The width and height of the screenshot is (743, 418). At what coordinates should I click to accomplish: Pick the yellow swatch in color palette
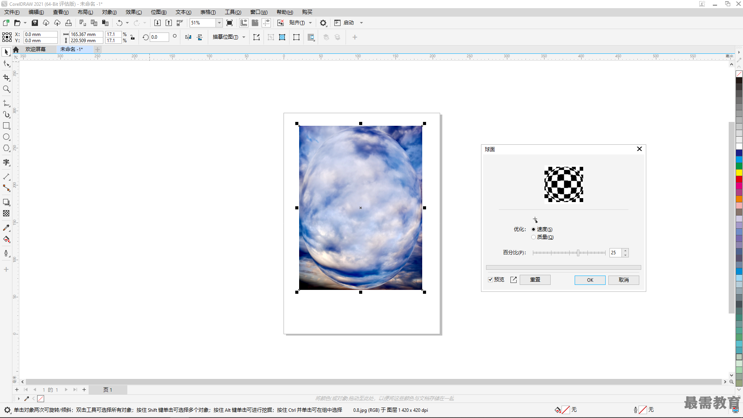[739, 173]
